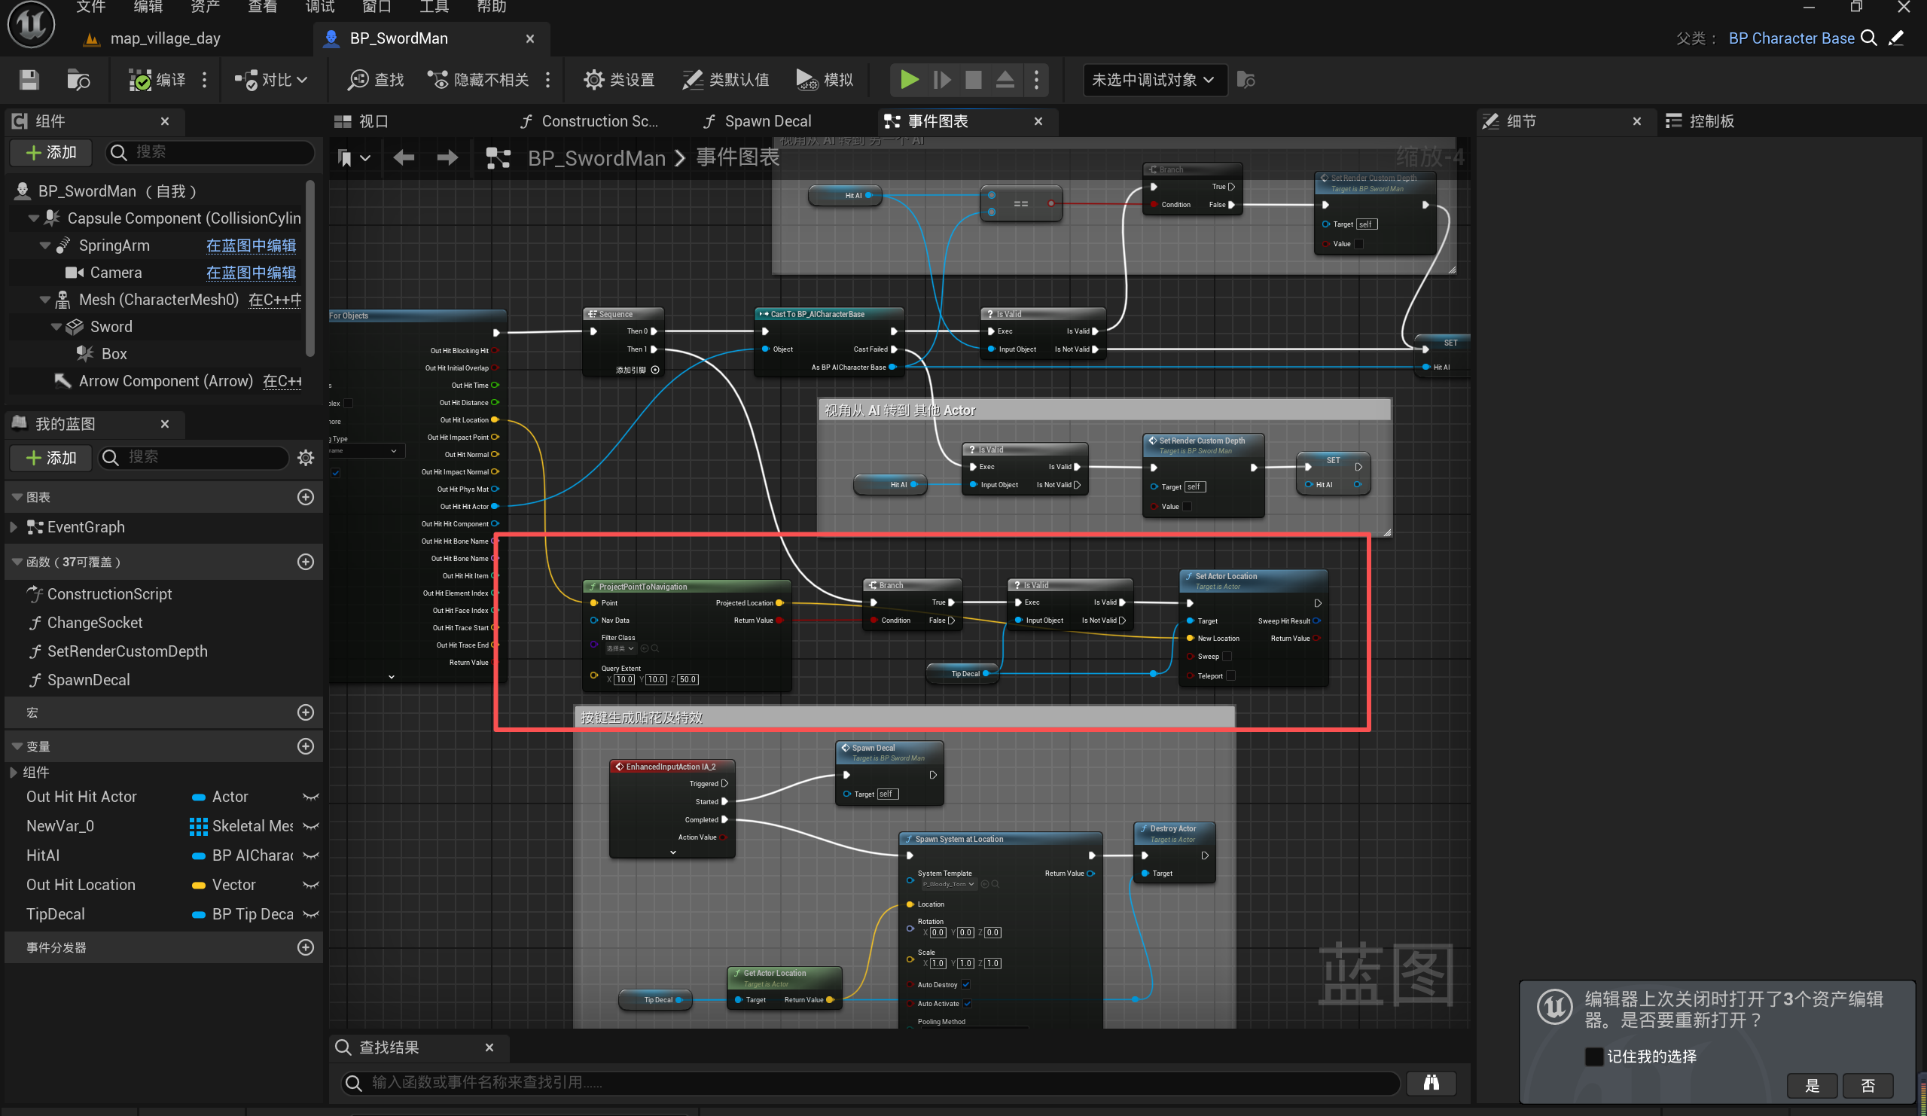Click the save blueprint icon
1927x1116 pixels.
(29, 80)
